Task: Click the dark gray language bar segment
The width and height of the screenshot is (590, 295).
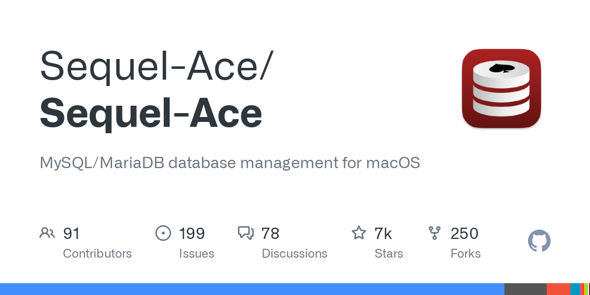Action: [x=525, y=289]
